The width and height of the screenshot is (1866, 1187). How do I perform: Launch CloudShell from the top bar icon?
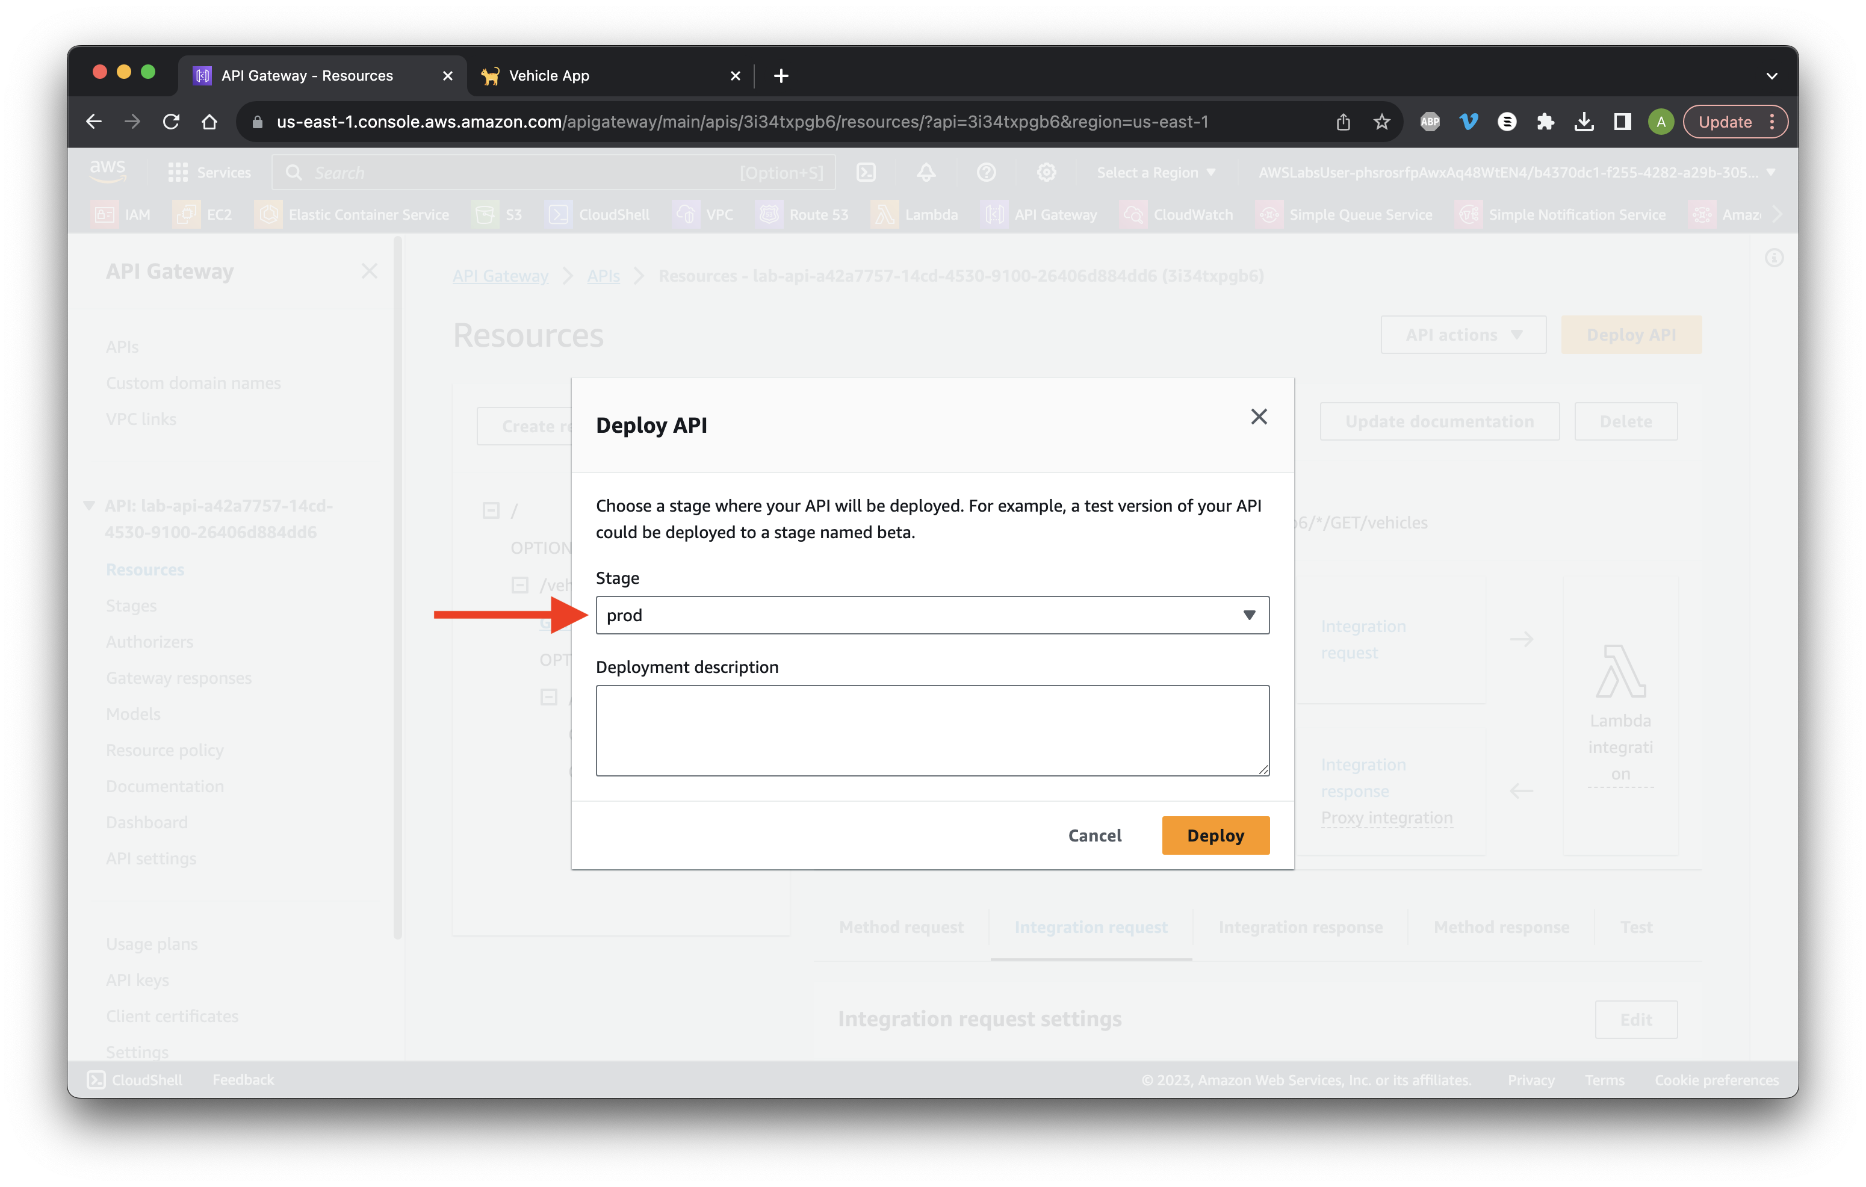[x=866, y=172]
